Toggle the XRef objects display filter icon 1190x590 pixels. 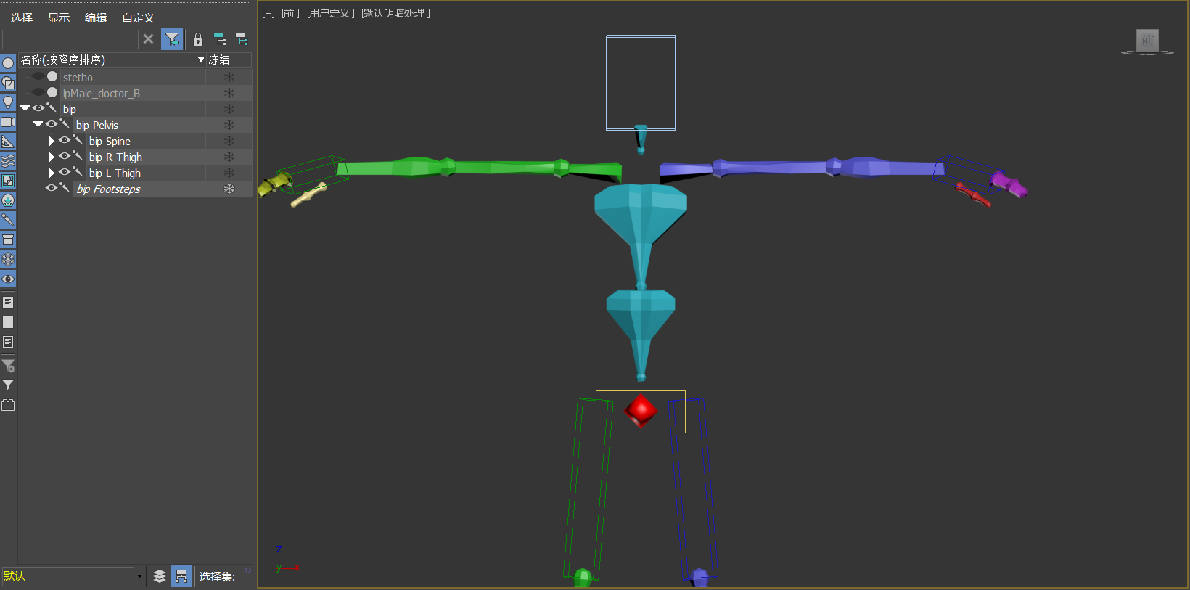(8, 200)
